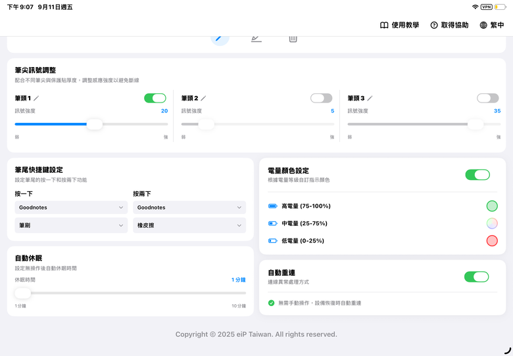Pick the red color for 低電量 (0-25%)
This screenshot has width=513, height=356.
[492, 240]
